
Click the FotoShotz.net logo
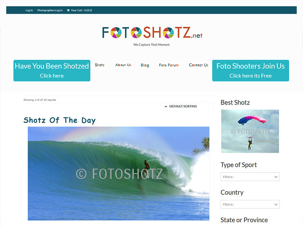[152, 33]
